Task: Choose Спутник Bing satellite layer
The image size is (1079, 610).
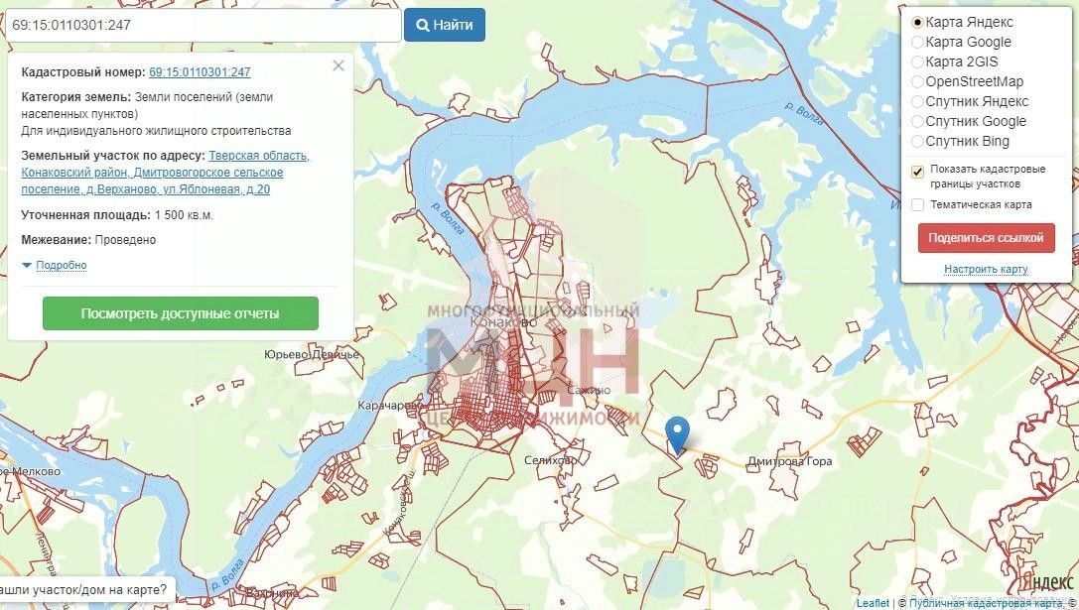Action: click(917, 142)
